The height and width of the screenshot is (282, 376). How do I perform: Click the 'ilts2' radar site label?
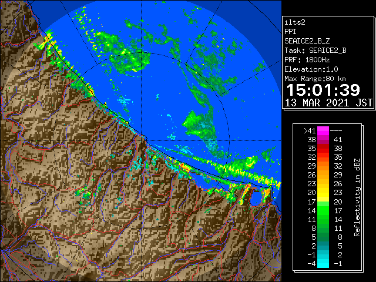295,22
